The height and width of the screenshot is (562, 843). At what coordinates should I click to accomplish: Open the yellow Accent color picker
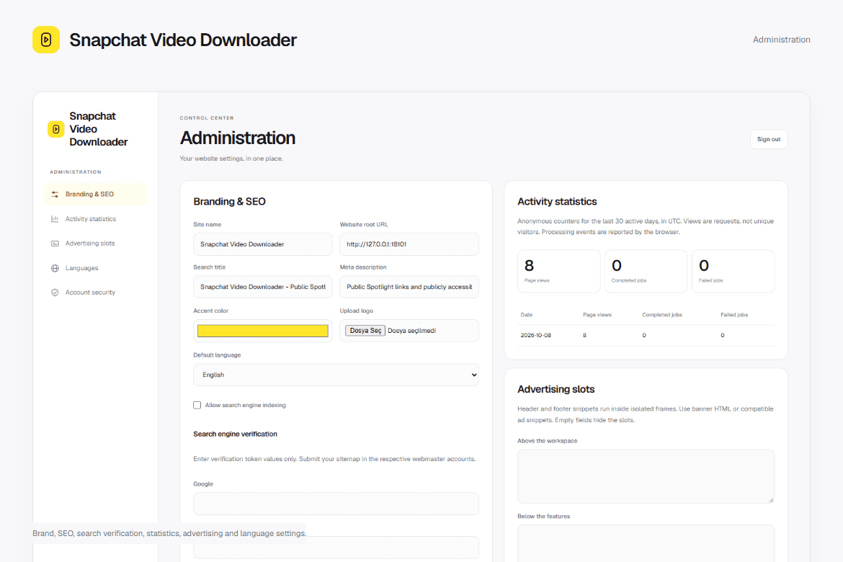pos(263,331)
